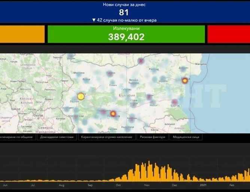Click the Стара Загора label on map
The image size is (250, 192).
point(134,102)
